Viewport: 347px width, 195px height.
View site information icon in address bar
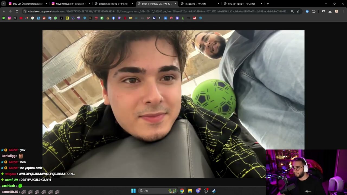click(x=25, y=11)
